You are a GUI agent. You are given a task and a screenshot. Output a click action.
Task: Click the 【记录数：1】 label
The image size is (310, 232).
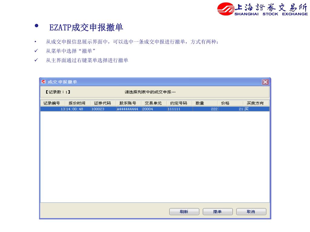click(58, 92)
